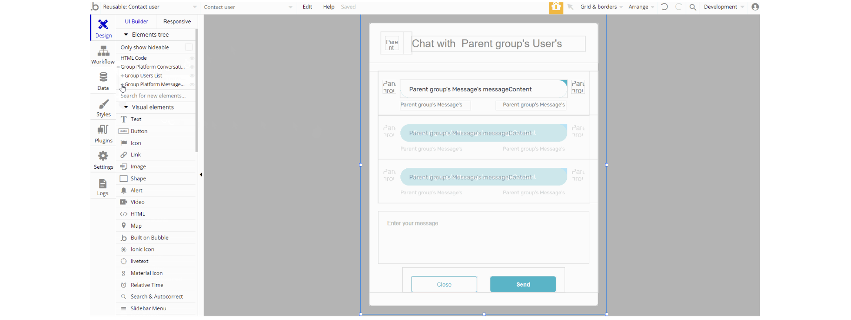Toggle visibility eye for Group Users List
This screenshot has height=320, width=851.
[x=192, y=76]
